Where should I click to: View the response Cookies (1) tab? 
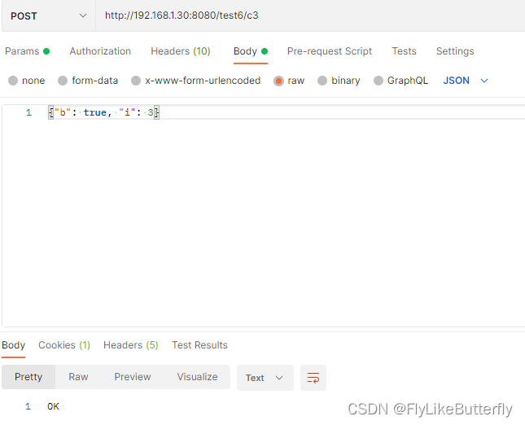coord(64,345)
